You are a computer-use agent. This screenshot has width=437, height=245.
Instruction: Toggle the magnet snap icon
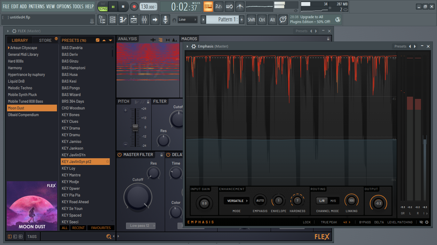pyautogui.click(x=174, y=20)
